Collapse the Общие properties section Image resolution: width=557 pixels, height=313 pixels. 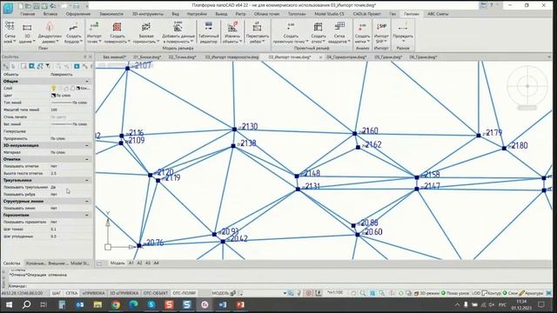87,81
